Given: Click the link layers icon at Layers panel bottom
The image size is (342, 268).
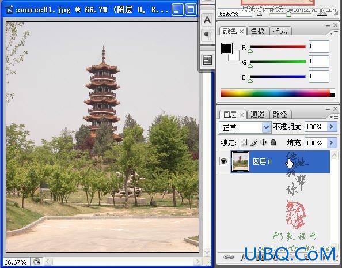Looking at the screenshot, I should point(229,256).
